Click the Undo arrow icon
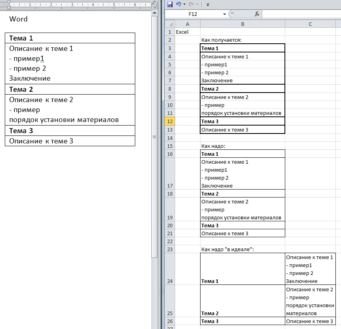 179,4
